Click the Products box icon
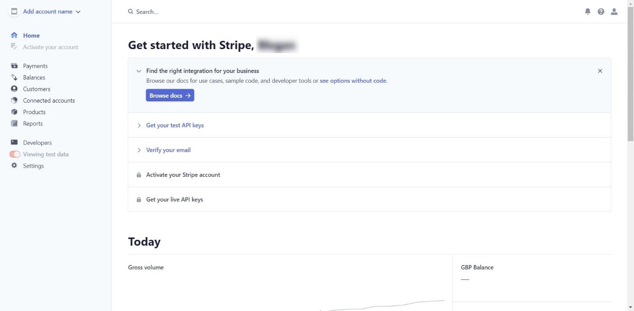Screen dimensions: 634x311 (x=14, y=111)
